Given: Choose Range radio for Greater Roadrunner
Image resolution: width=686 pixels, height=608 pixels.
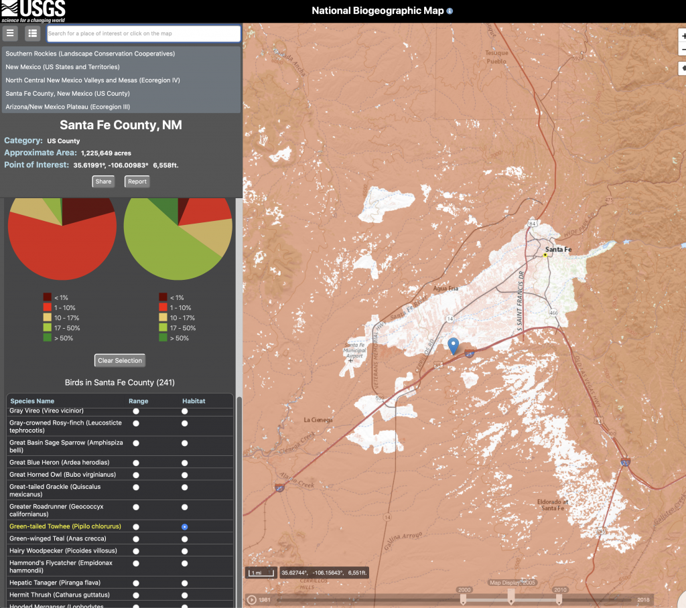Looking at the screenshot, I should pyautogui.click(x=136, y=507).
